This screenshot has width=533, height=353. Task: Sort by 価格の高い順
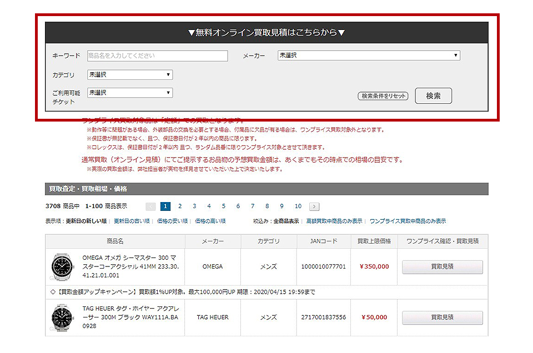(210, 221)
